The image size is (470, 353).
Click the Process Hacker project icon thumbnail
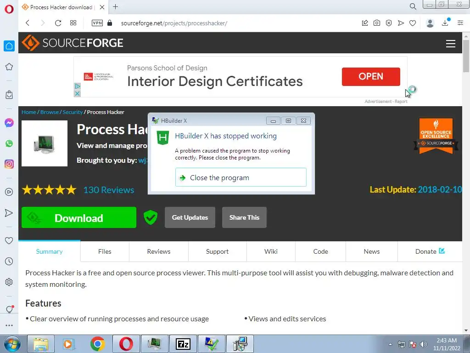click(45, 143)
